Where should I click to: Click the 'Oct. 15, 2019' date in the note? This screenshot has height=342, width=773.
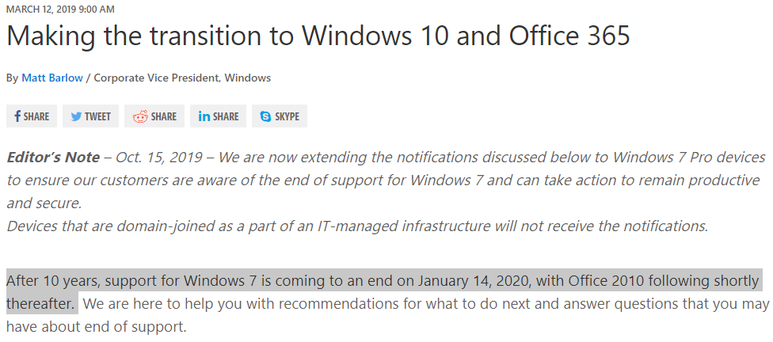tap(159, 158)
